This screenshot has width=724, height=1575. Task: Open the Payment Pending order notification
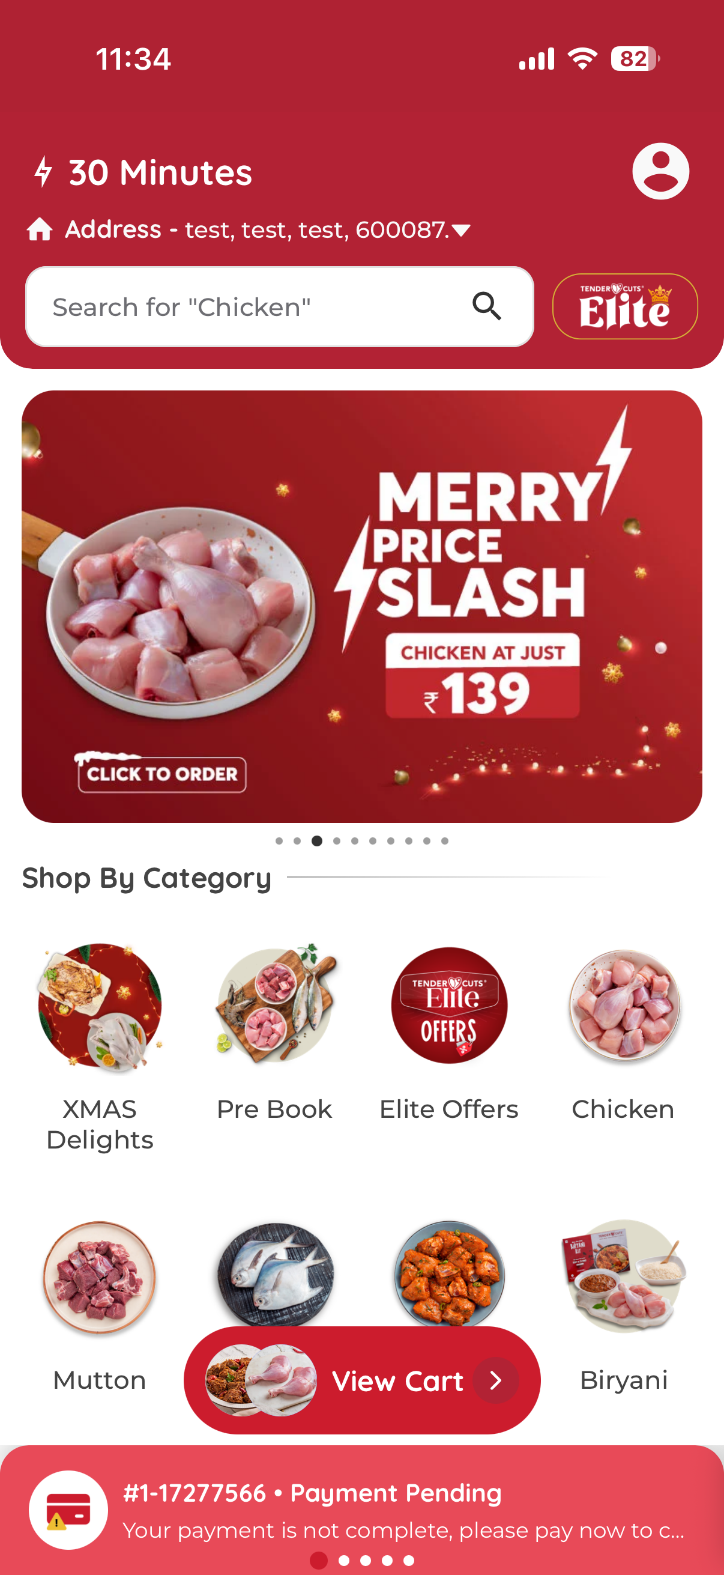(363, 1510)
